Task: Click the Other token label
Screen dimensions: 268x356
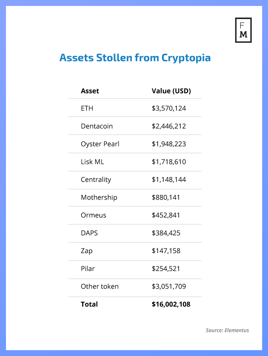Action: pos(99,287)
